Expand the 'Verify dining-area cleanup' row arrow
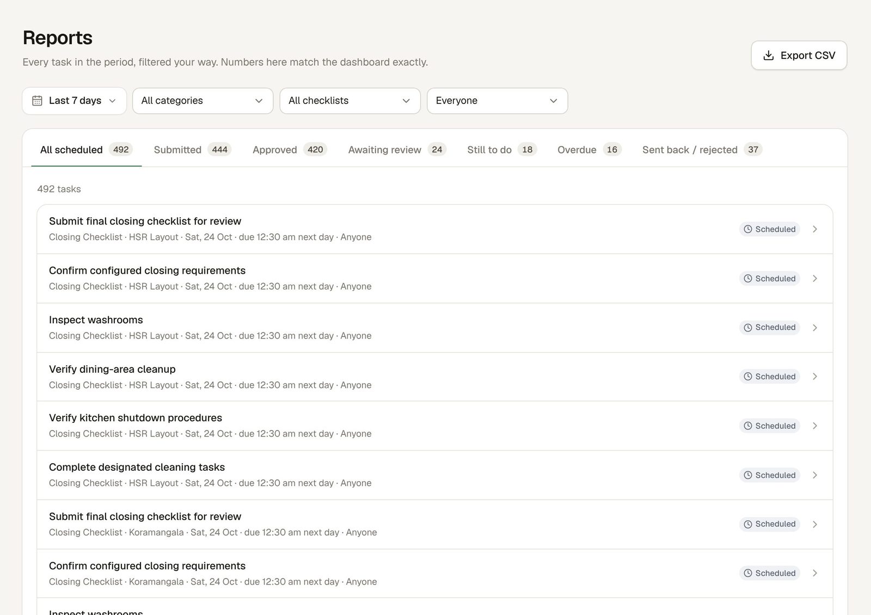871x615 pixels. (x=815, y=377)
